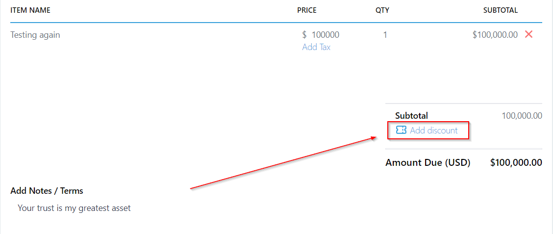Click the dollar sign before the price

[x=304, y=35]
